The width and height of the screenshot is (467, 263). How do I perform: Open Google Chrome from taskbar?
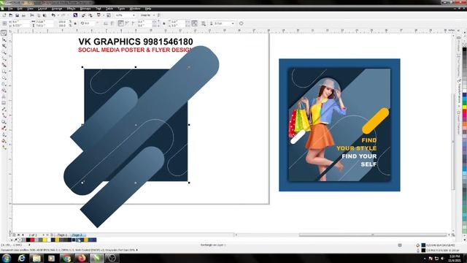point(66,258)
